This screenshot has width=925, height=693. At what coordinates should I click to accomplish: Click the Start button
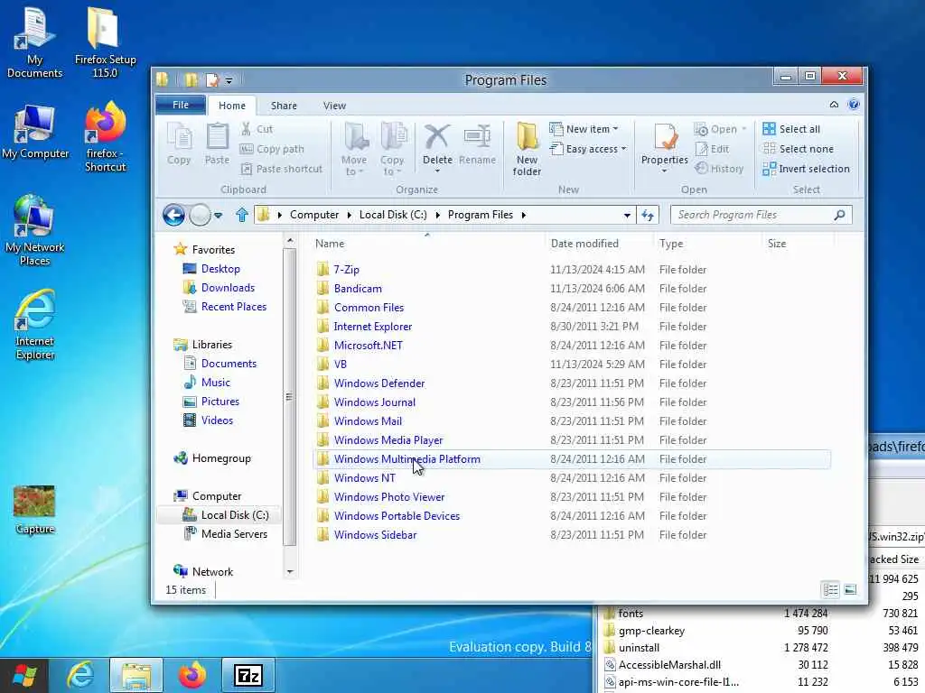24,675
